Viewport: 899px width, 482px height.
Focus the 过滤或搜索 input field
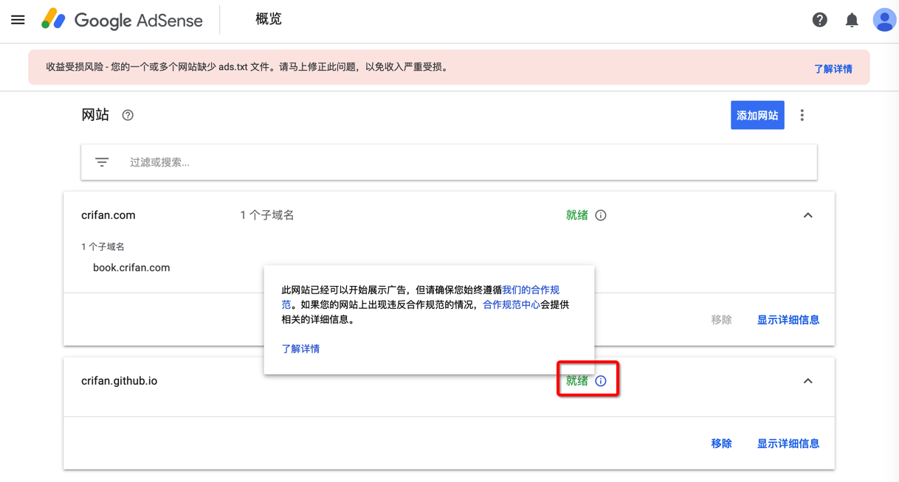(449, 162)
